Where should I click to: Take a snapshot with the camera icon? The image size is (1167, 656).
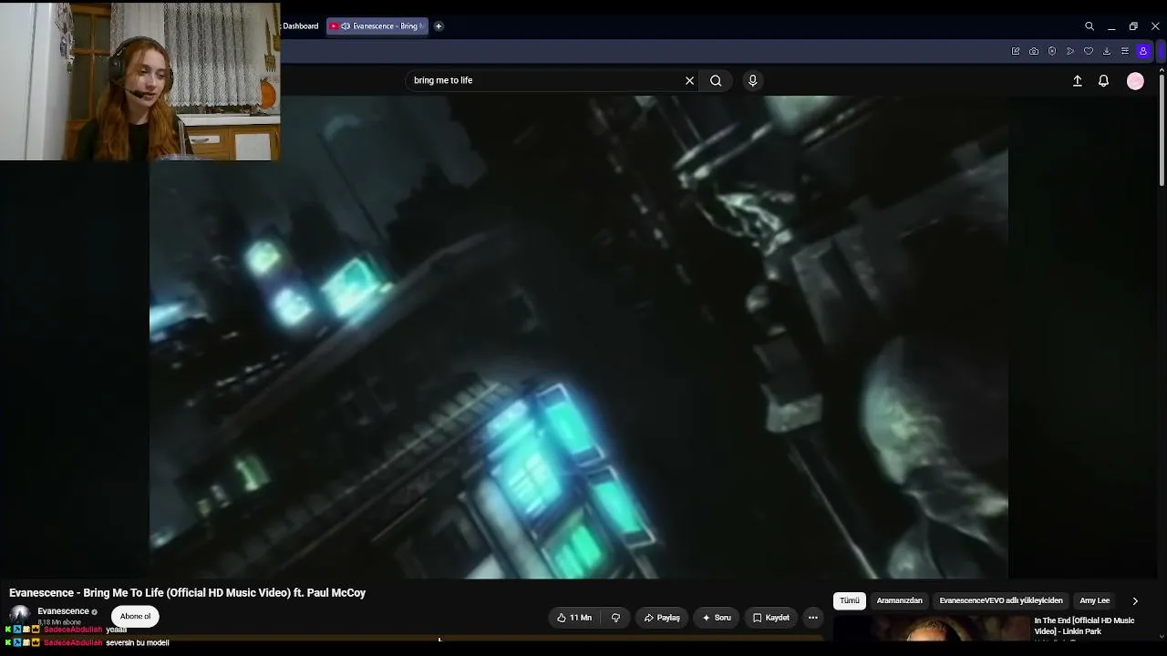coord(1034,51)
